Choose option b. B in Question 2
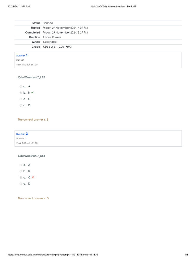The height and width of the screenshot is (261, 196). (x=21, y=171)
